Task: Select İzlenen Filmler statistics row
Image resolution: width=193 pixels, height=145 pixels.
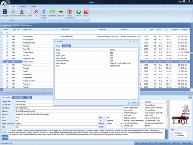Action: pos(96,58)
